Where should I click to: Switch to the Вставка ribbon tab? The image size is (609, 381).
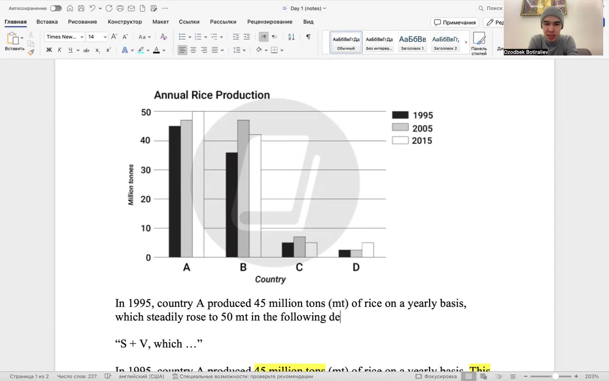pyautogui.click(x=47, y=22)
